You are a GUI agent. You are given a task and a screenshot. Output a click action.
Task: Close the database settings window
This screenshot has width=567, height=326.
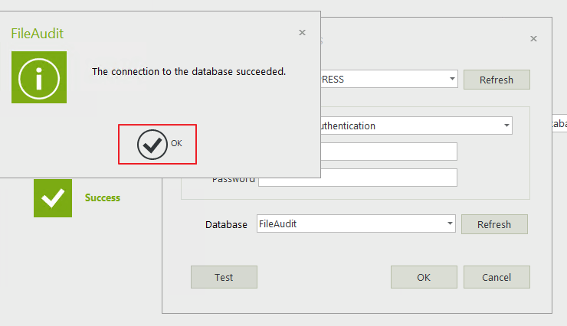[x=533, y=39]
